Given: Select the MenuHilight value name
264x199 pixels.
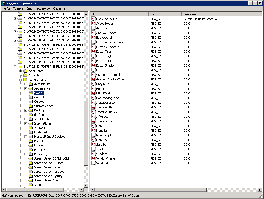Looking at the screenshot, I should click(x=104, y=135).
